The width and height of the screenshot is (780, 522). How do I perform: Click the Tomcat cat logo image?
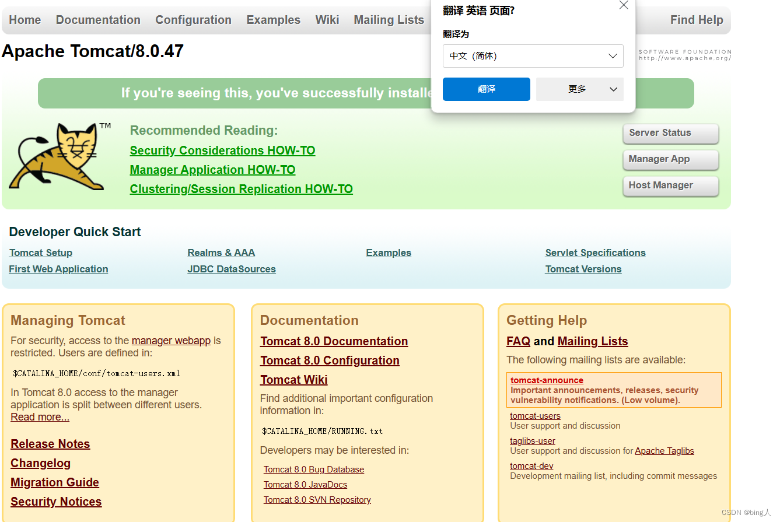pos(60,156)
